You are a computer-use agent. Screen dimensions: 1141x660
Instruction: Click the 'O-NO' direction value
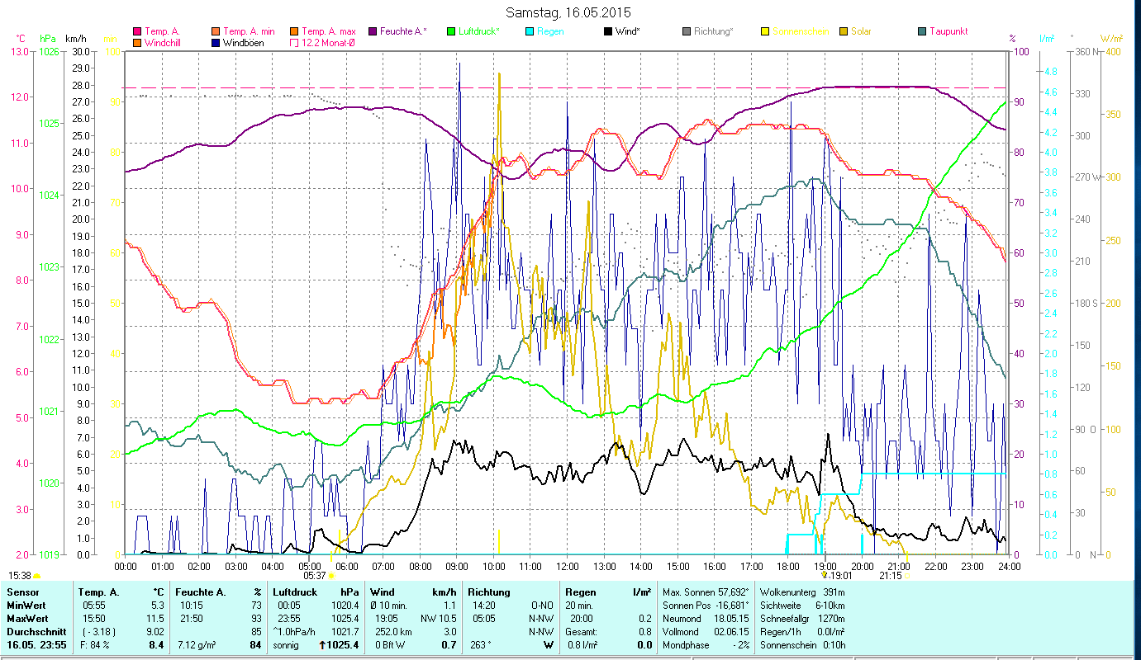click(542, 606)
